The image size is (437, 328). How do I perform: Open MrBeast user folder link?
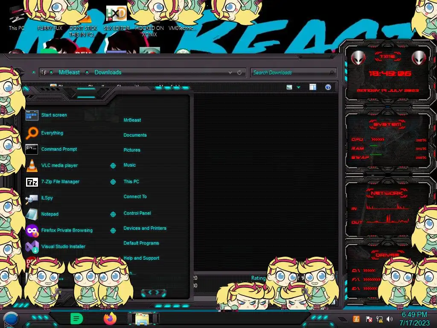coord(132,120)
